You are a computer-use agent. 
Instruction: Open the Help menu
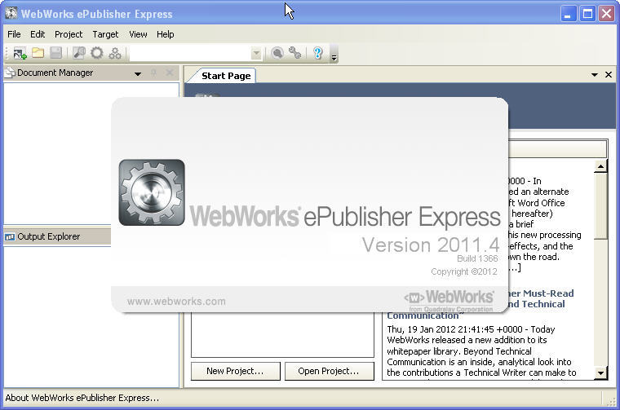point(166,34)
